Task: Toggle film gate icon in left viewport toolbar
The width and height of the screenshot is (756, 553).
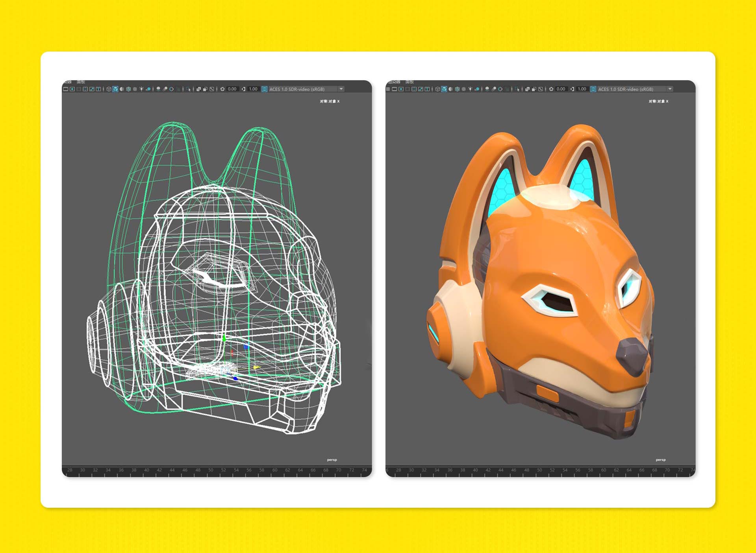Action: [x=65, y=89]
